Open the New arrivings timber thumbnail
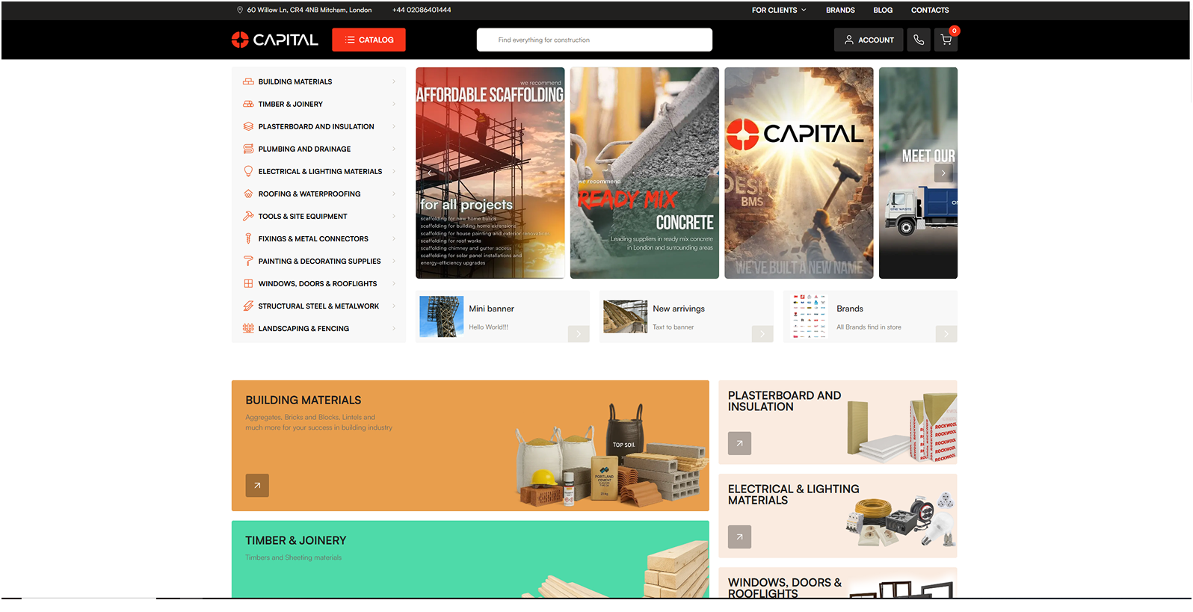This screenshot has height=612, width=1193. click(626, 316)
